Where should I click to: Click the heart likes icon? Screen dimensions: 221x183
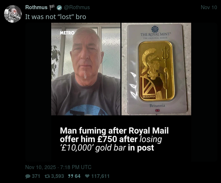coord(87,176)
